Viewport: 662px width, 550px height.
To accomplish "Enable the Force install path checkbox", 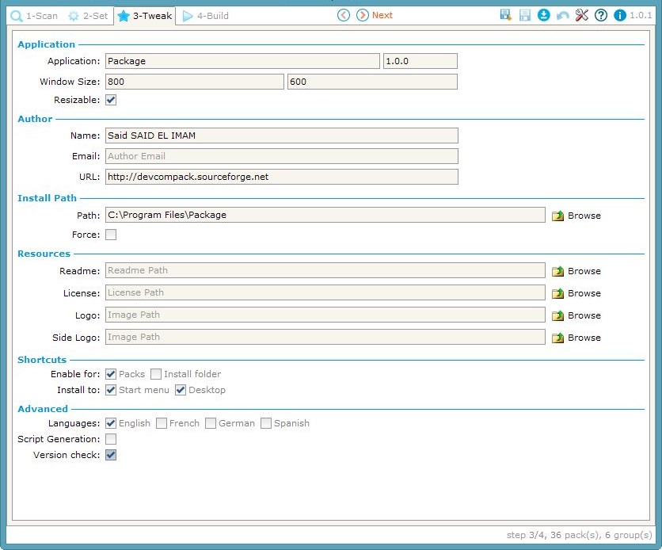I will click(111, 235).
